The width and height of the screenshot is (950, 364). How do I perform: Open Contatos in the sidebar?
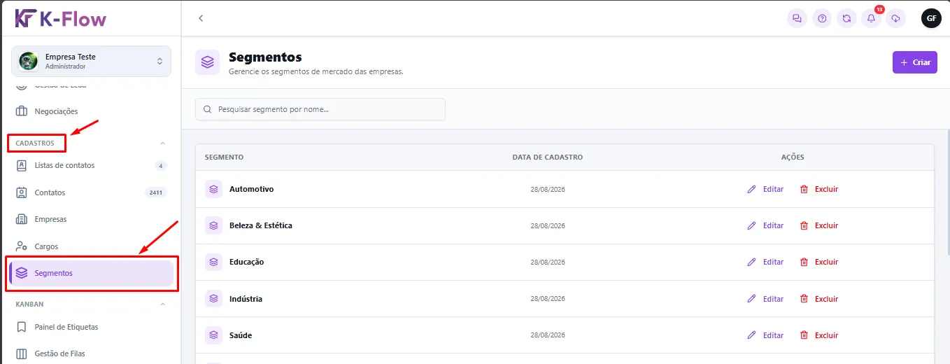coord(90,192)
